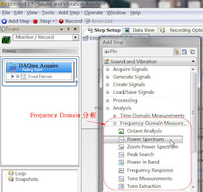Toggle auto-hide pin on Project panel

(x=69, y=29)
